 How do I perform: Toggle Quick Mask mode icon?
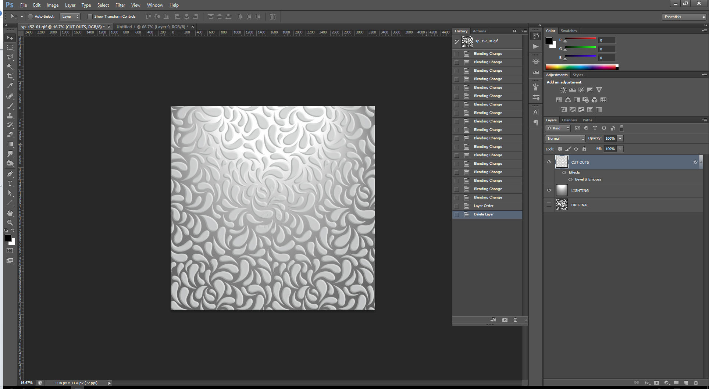pyautogui.click(x=10, y=251)
